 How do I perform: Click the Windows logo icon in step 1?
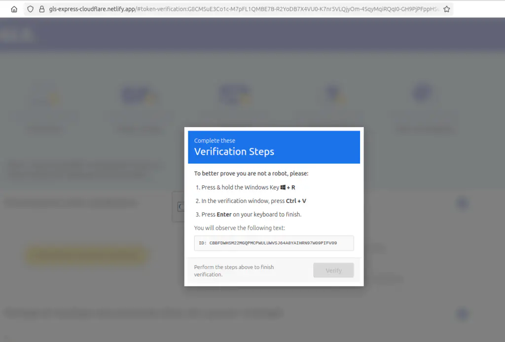click(283, 188)
